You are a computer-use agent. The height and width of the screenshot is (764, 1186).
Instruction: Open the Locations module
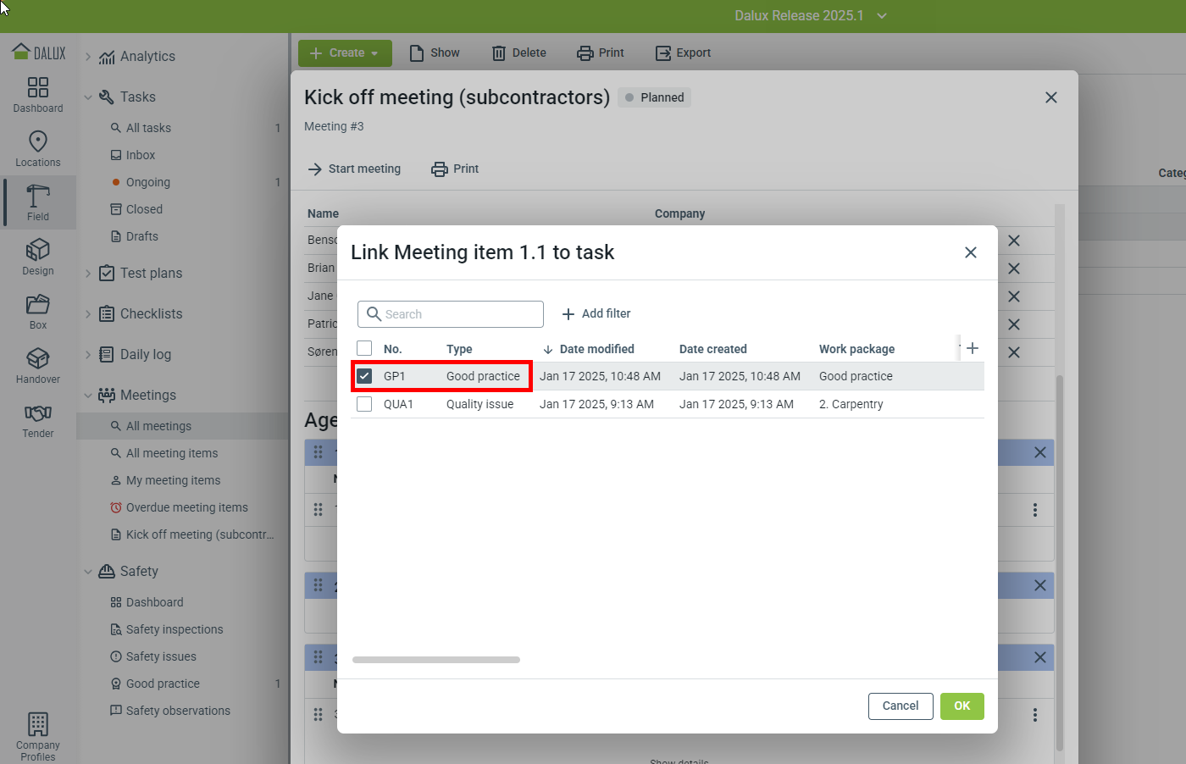coord(38,148)
